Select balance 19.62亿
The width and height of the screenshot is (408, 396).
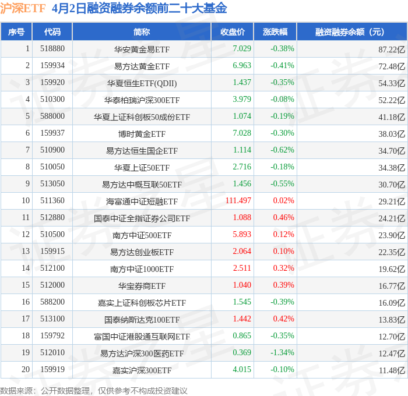[392, 269]
